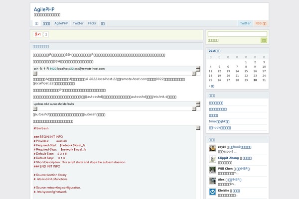Click the green search submit button
Screen dimensions: 299x199
coord(264,40)
